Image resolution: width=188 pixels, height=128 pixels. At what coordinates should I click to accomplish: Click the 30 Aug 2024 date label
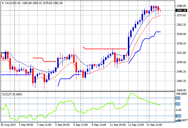pyautogui.click(x=8, y=125)
